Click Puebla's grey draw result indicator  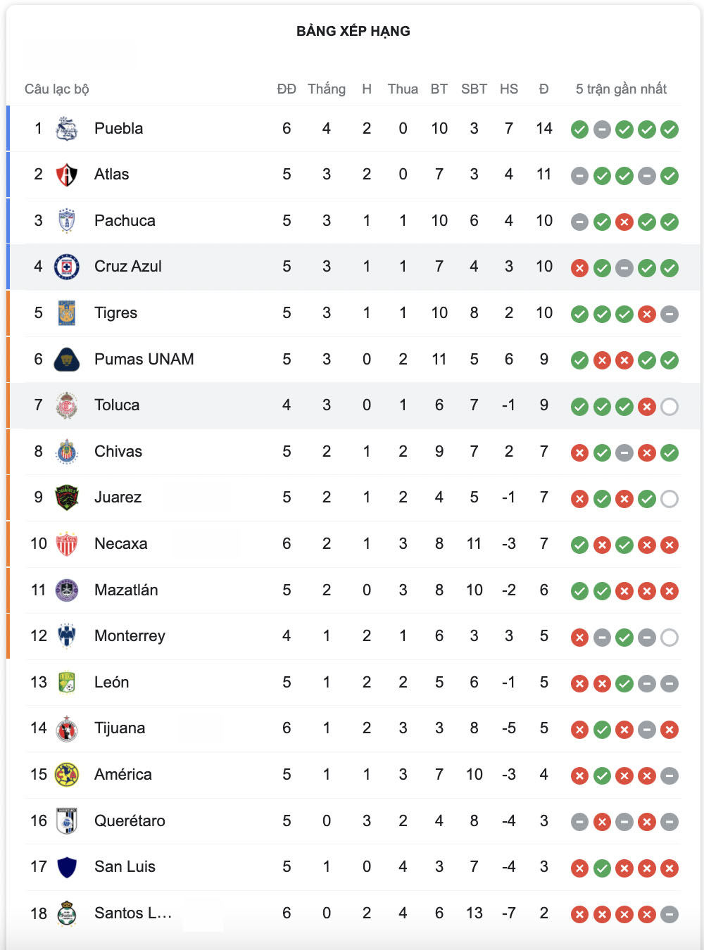point(602,129)
